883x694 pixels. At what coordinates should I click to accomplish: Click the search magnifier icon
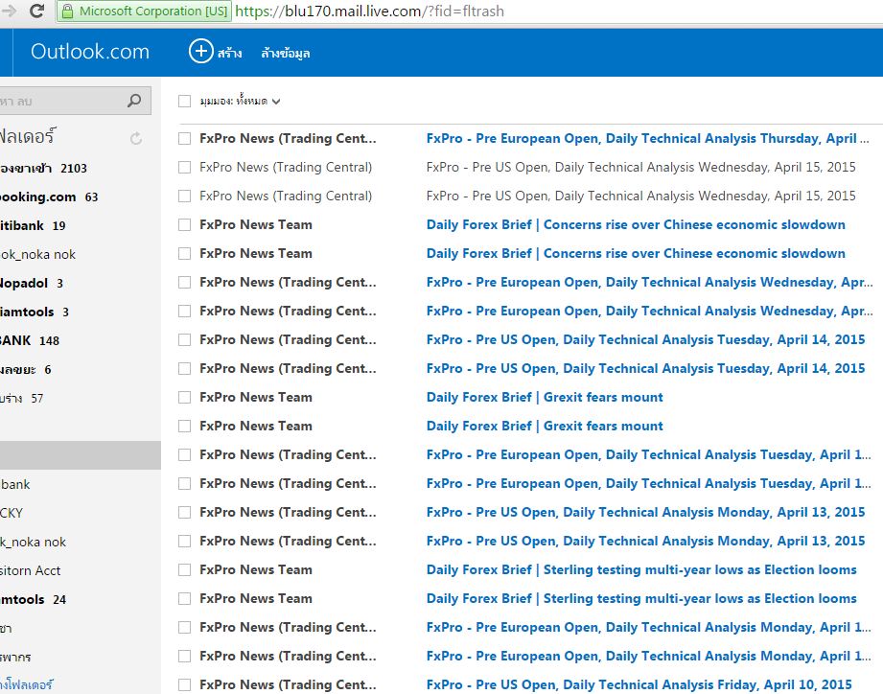(134, 101)
